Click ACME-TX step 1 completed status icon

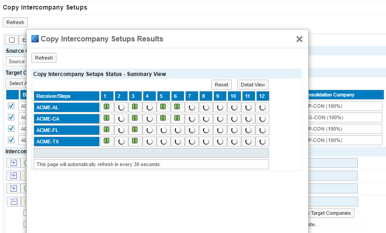(x=107, y=141)
